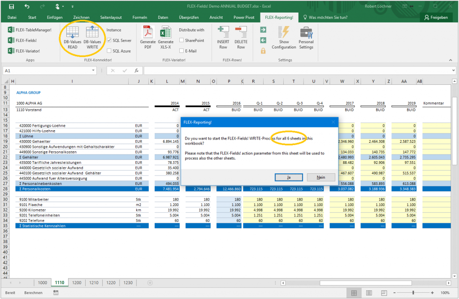Collapse the ribbon with the chevron
Screen dimensions: 459x299
coord(450,59)
